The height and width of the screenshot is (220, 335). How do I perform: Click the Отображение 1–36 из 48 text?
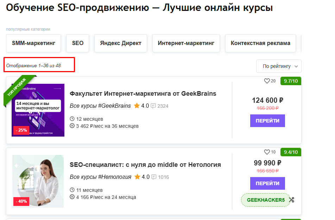33,65
